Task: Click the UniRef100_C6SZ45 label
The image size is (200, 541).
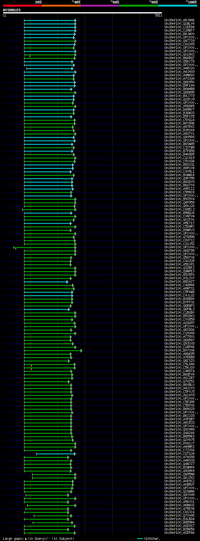Action: click(x=179, y=44)
